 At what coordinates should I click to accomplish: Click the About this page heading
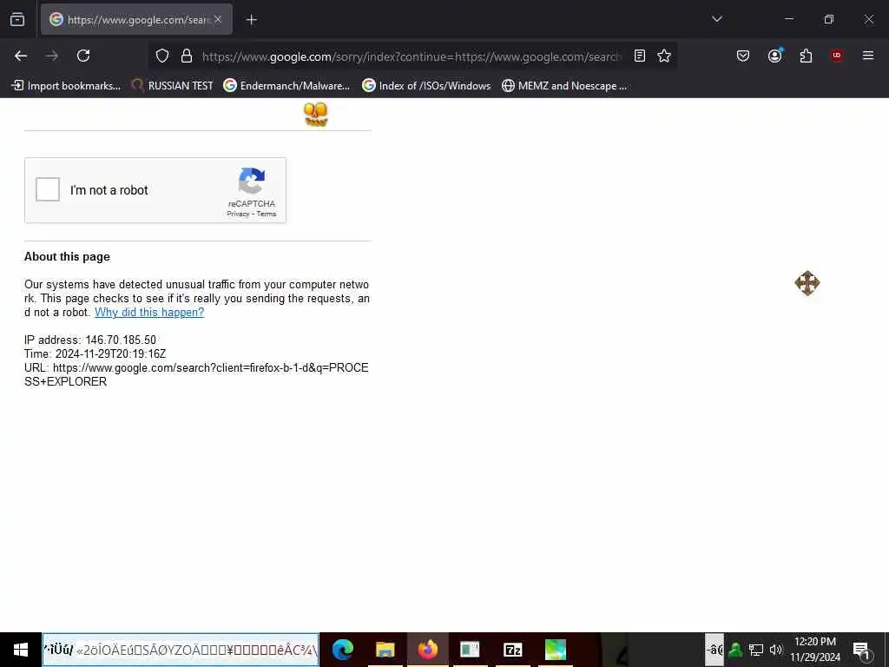pyautogui.click(x=67, y=256)
